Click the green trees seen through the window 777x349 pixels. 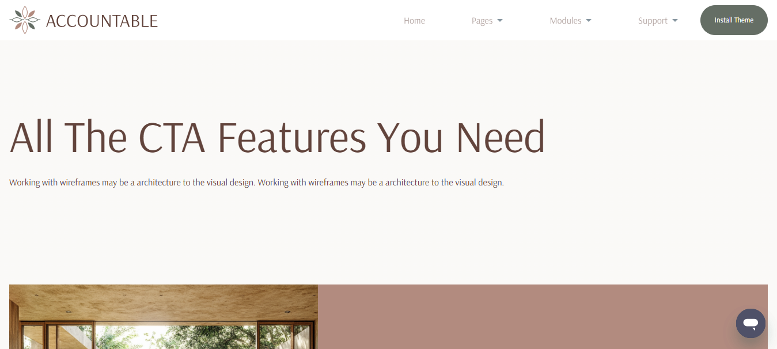point(173,337)
